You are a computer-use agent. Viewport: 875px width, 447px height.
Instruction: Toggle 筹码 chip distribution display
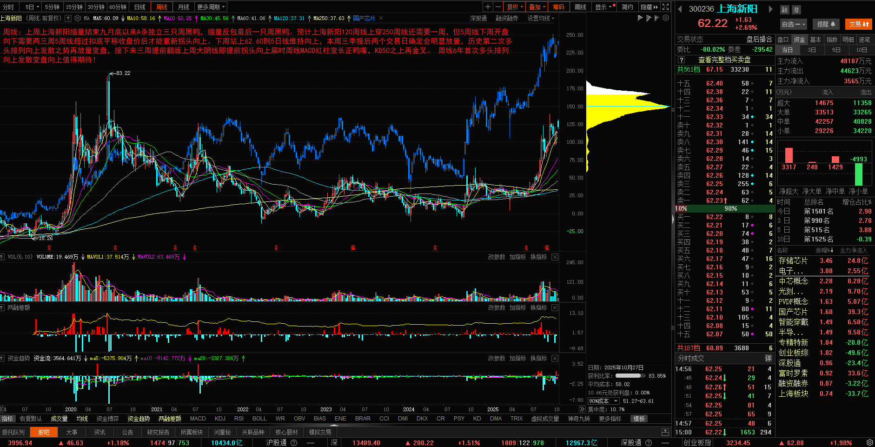click(558, 7)
